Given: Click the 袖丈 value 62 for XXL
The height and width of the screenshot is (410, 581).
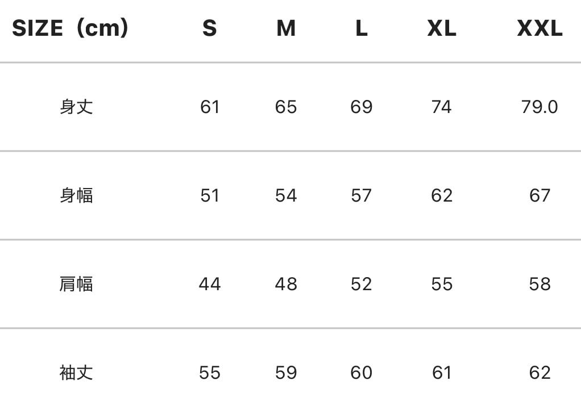Looking at the screenshot, I should [x=539, y=373].
